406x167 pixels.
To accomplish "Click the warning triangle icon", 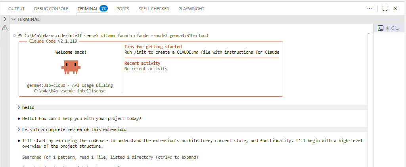I will click(x=5, y=28).
